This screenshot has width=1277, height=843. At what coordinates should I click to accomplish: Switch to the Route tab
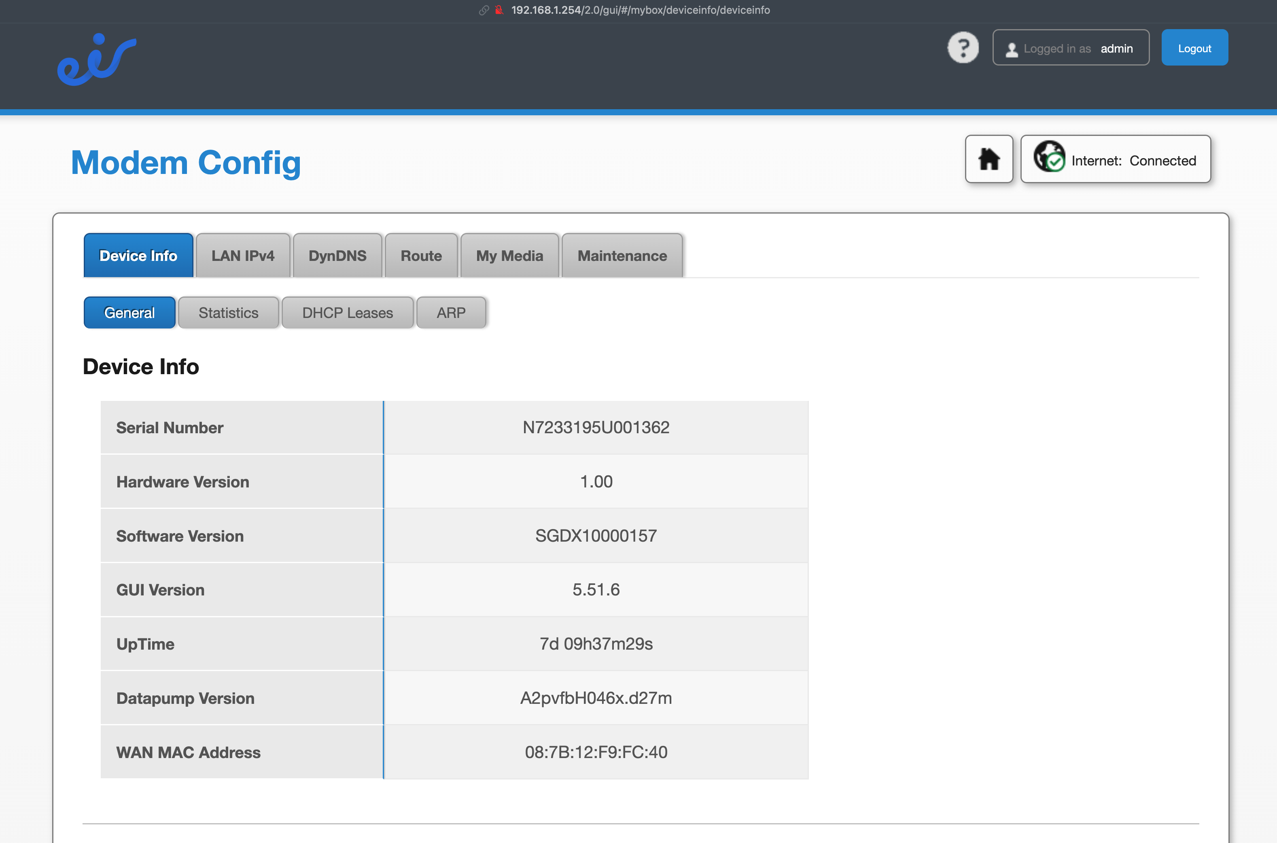[422, 255]
